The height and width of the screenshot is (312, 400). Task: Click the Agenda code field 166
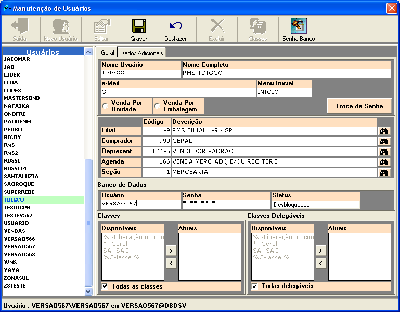[157, 162]
